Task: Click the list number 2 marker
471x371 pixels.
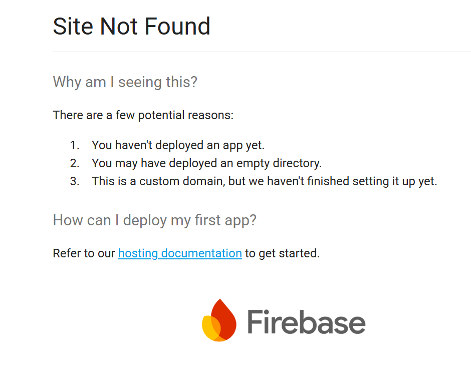Action: click(x=75, y=163)
